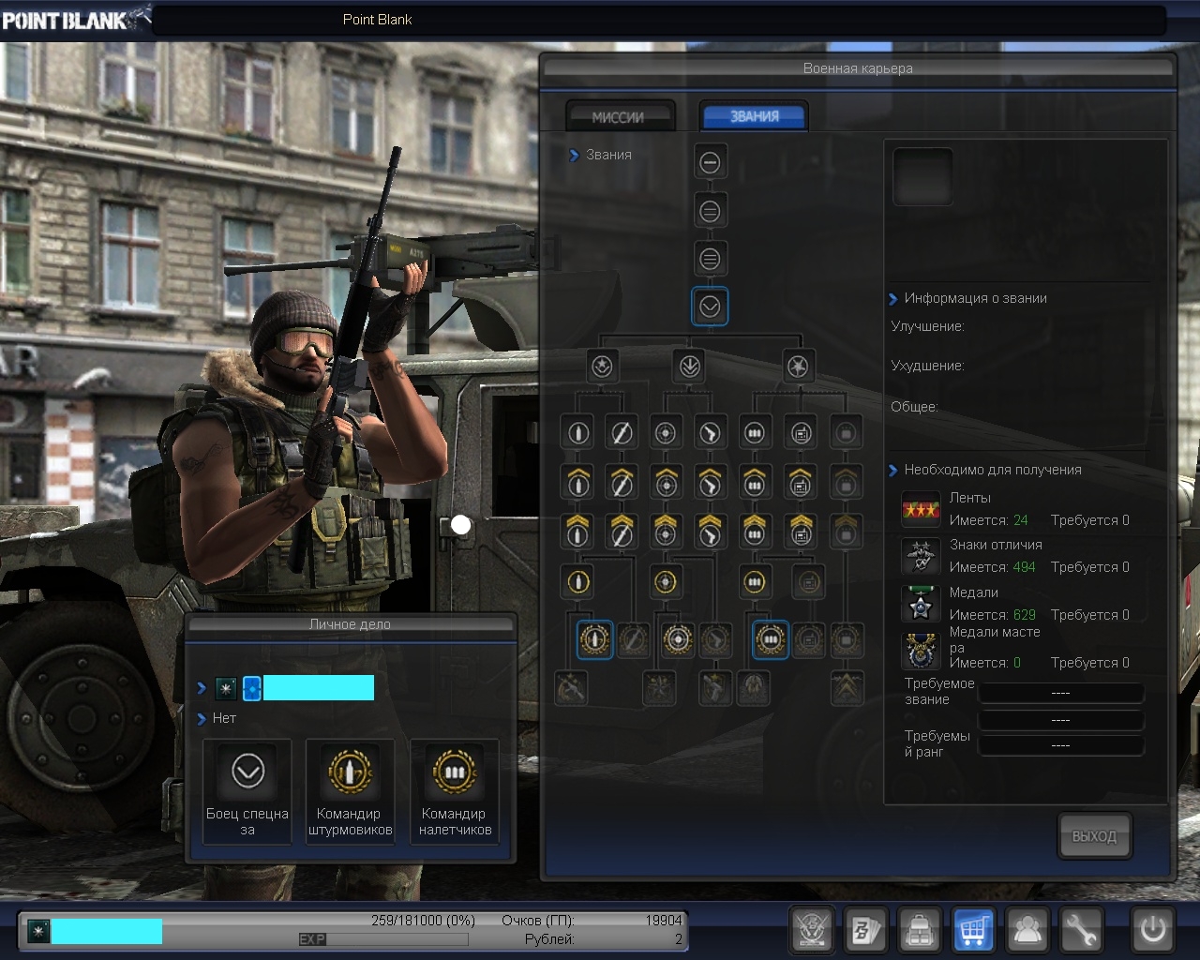
Task: Click the power icon in bottom toolbar
Action: (1152, 930)
